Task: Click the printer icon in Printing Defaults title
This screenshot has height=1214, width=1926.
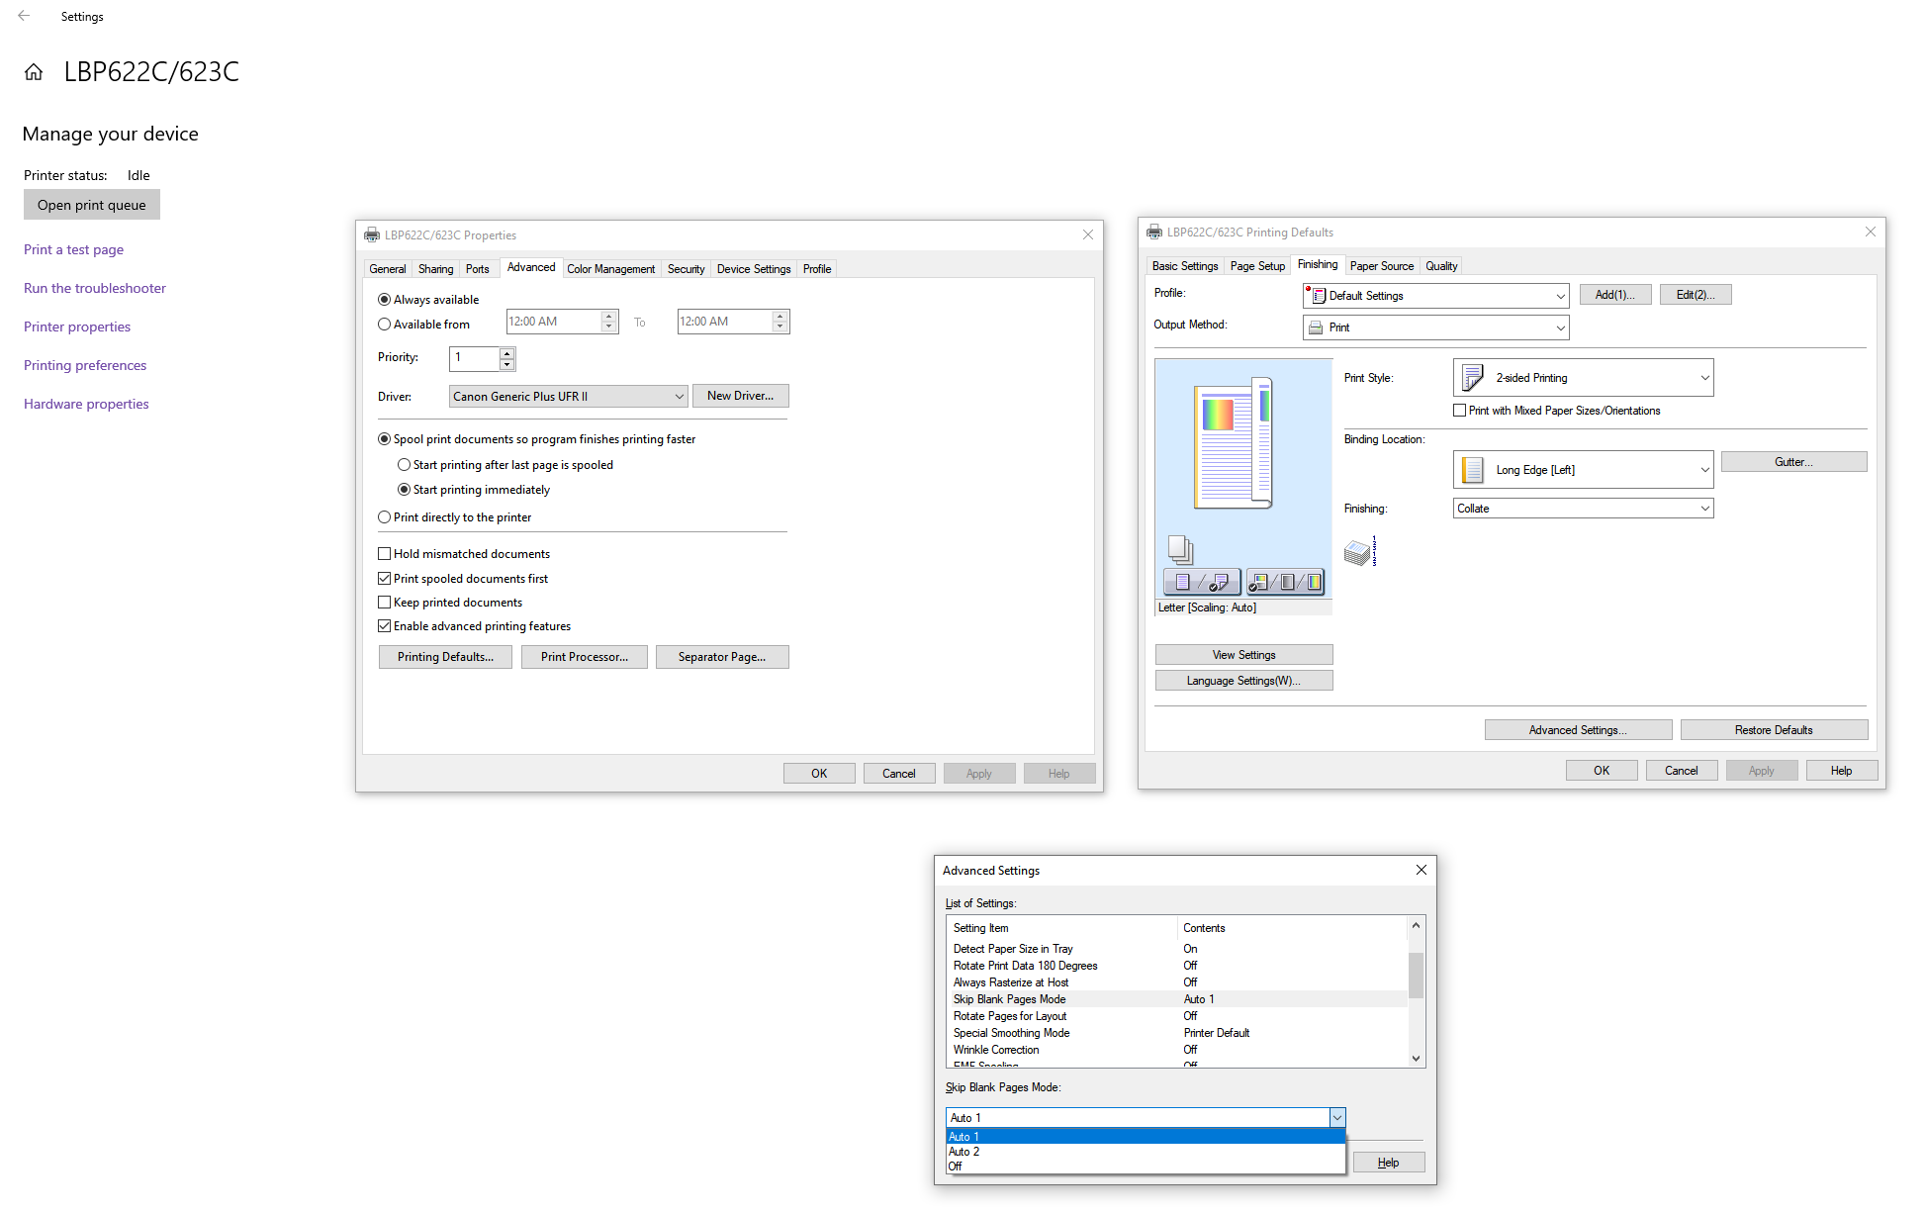Action: pyautogui.click(x=1153, y=233)
